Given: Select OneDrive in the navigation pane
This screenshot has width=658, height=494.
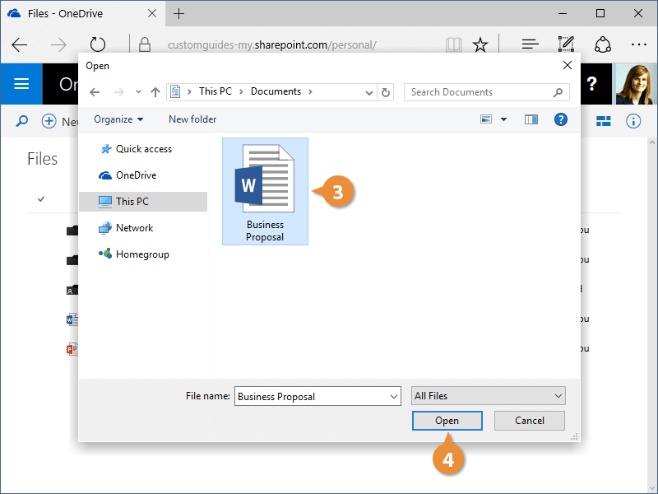Looking at the screenshot, I should (x=136, y=175).
